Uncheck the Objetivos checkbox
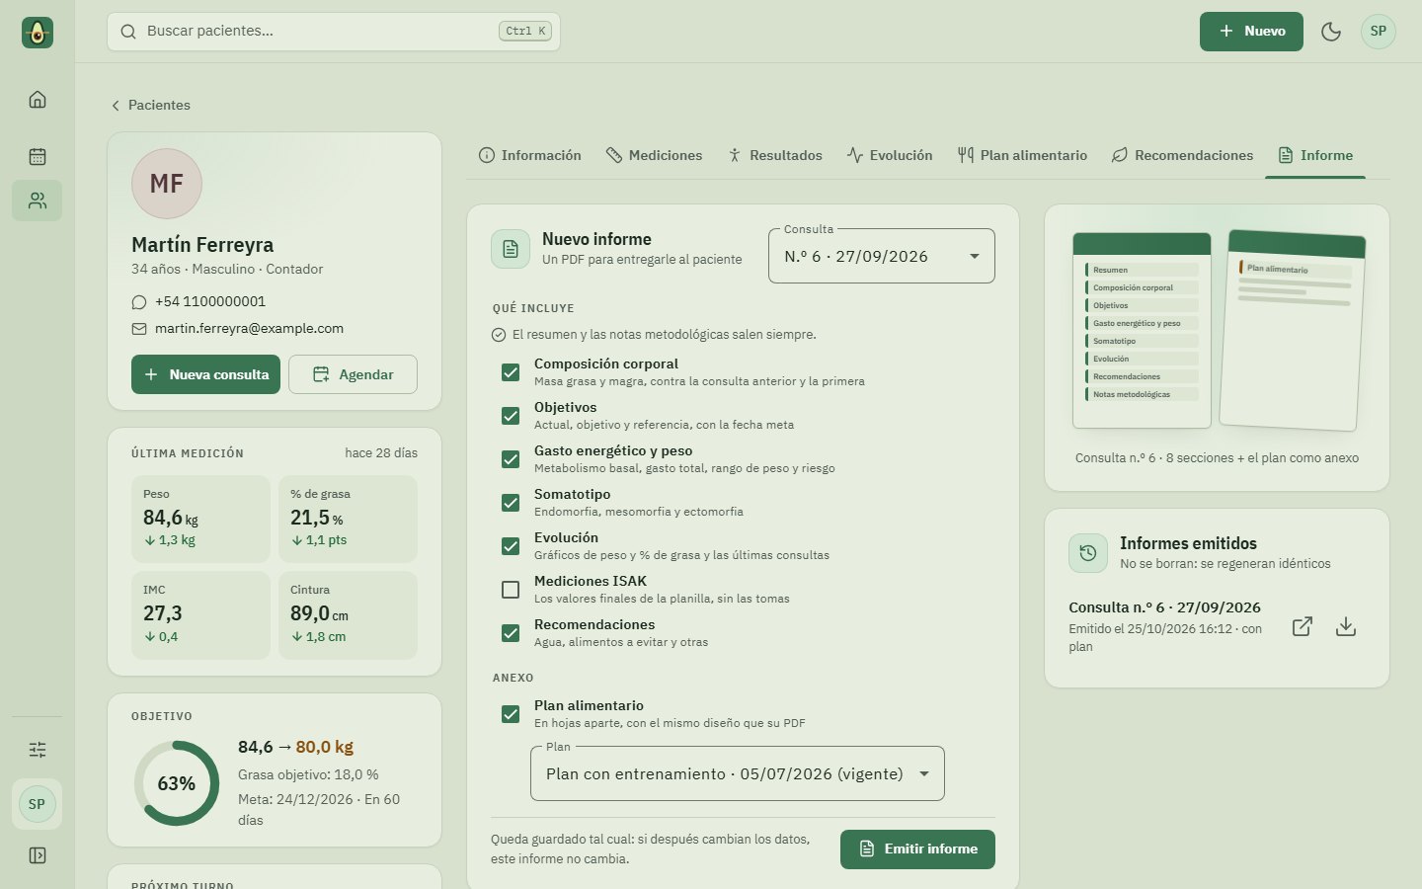 [x=511, y=416]
